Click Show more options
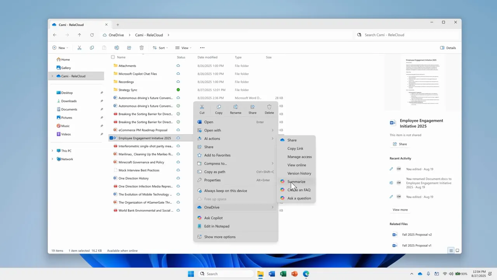 236,237
